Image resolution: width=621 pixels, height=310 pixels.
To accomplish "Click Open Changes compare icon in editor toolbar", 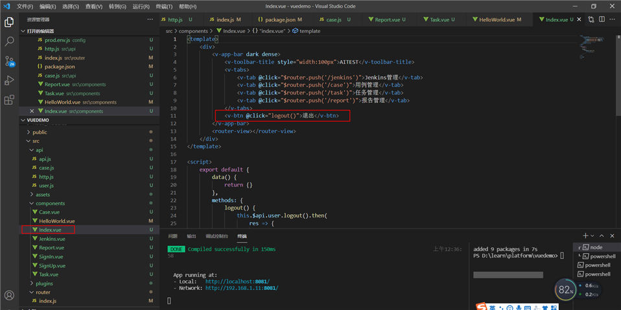I will [x=591, y=19].
